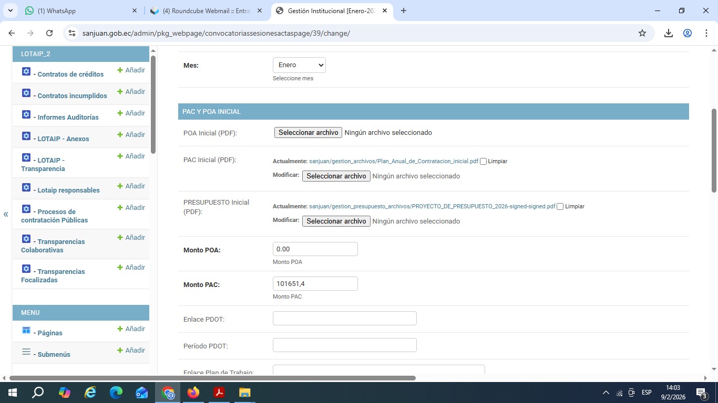This screenshot has height=403, width=718.
Task: Check Limpiar box for PRESUPUESTO Inicial file
Action: click(560, 207)
